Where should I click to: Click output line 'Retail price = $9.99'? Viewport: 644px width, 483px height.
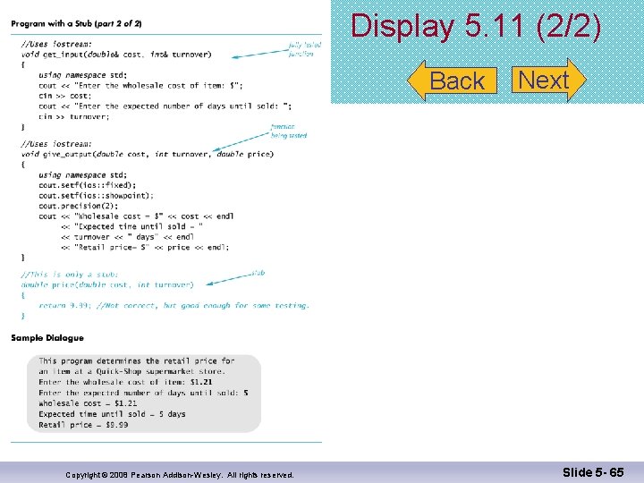[x=83, y=425]
